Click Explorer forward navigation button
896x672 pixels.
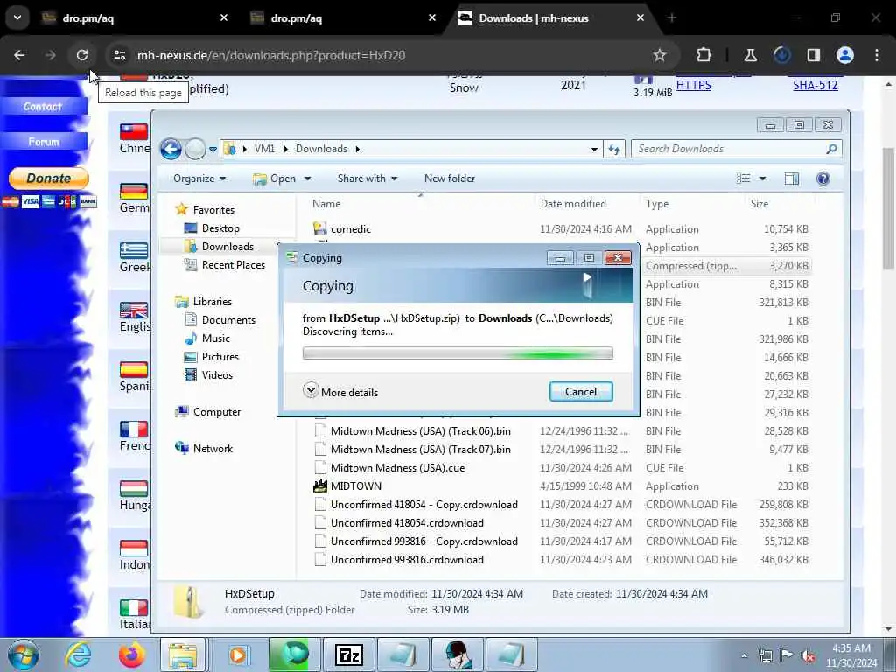(195, 149)
